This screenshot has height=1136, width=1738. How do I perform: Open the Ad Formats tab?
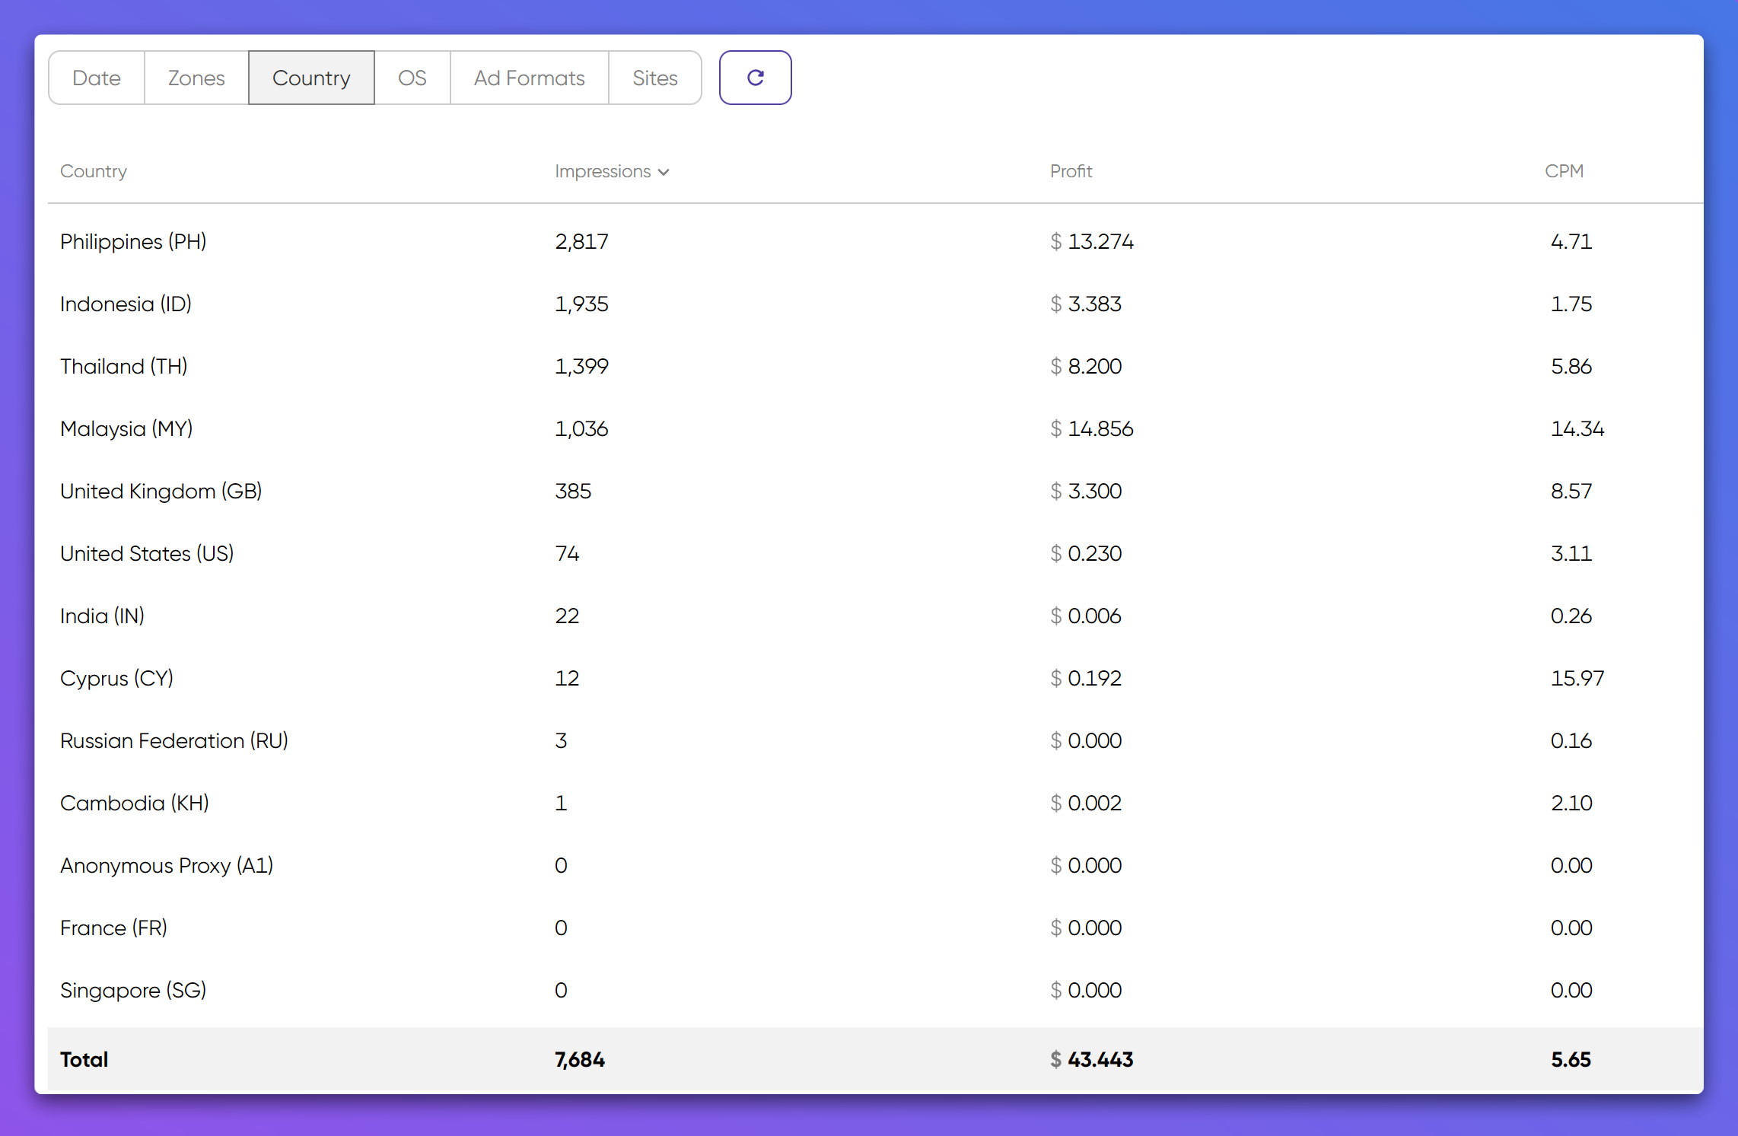pos(529,78)
